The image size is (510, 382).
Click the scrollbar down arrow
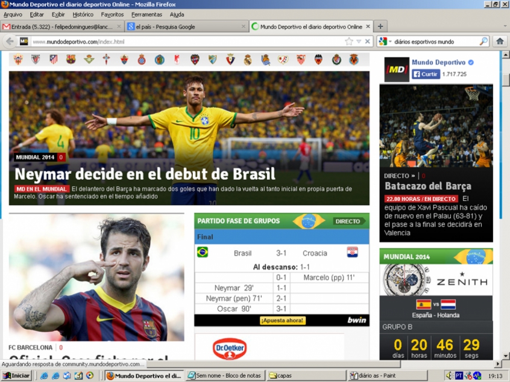(x=505, y=356)
